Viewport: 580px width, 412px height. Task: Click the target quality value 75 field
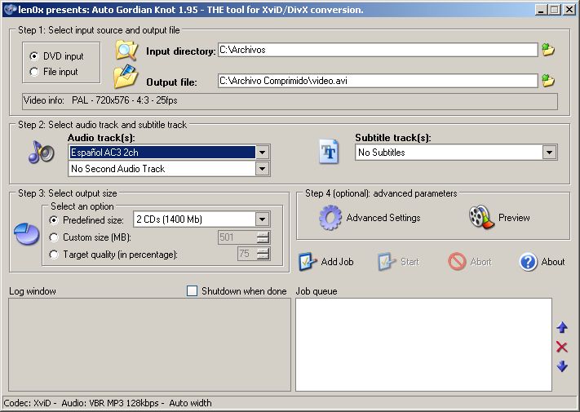point(247,254)
